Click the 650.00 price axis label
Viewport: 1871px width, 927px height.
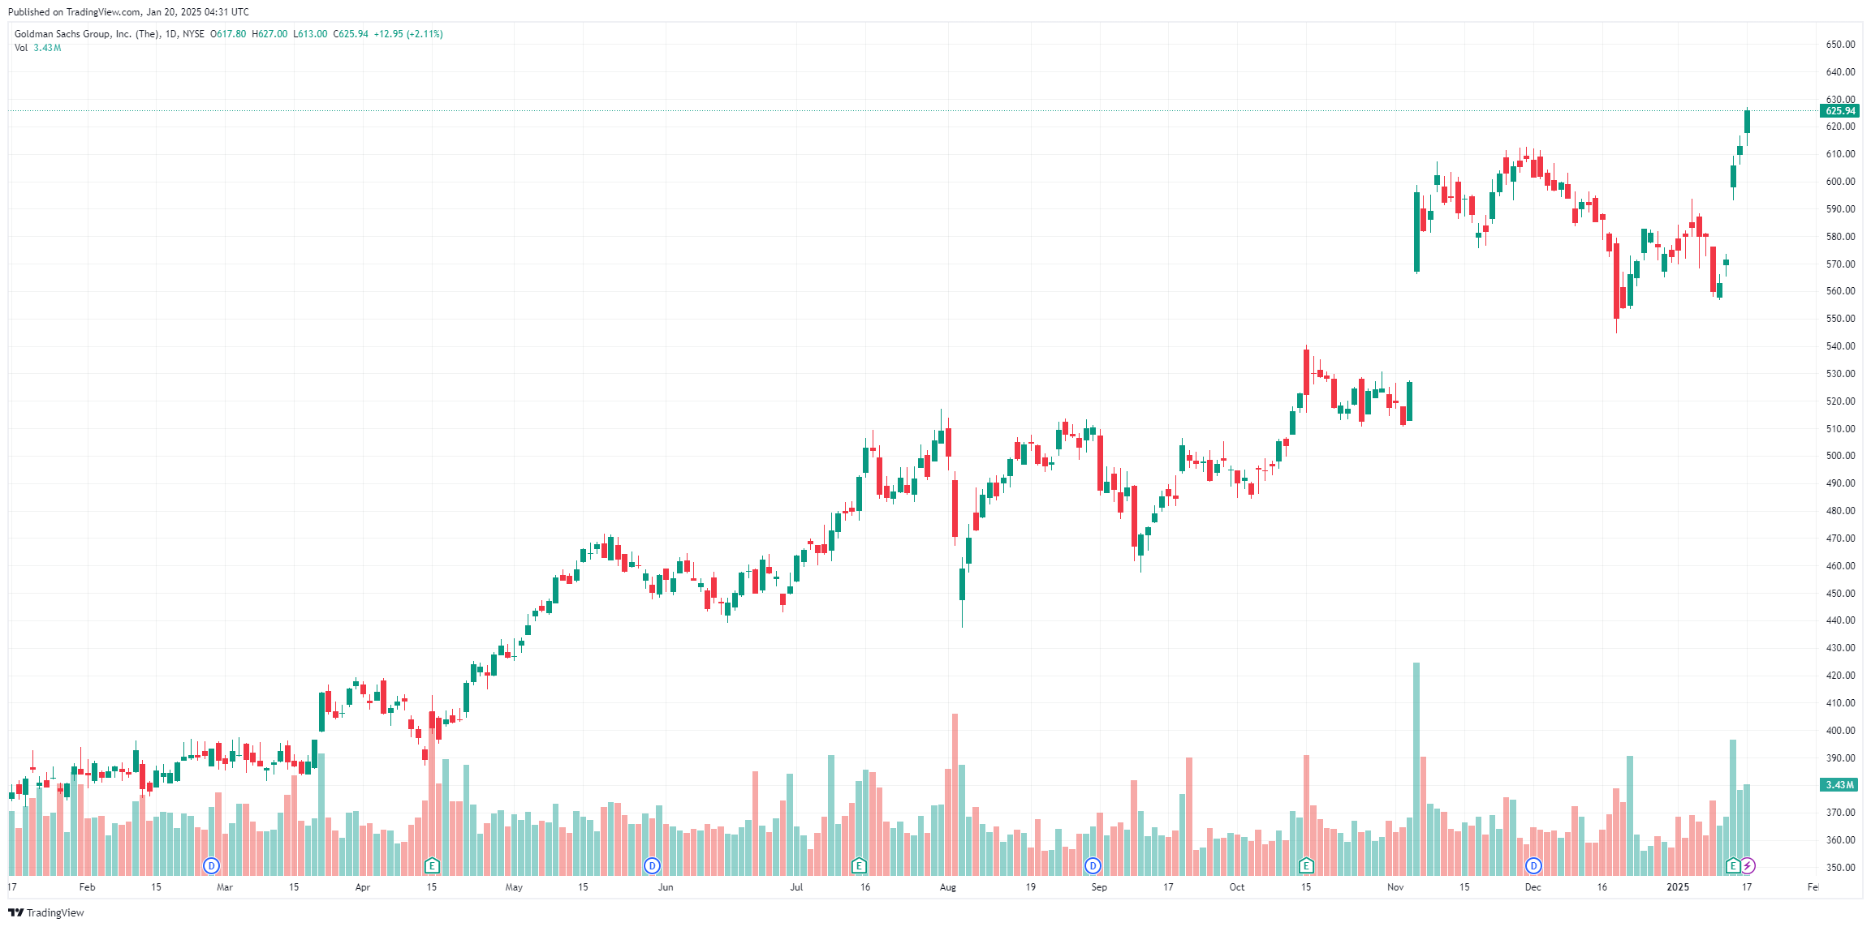1840,45
